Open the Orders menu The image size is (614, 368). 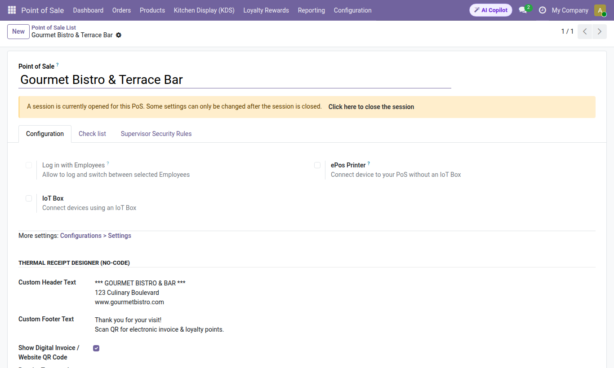click(121, 10)
